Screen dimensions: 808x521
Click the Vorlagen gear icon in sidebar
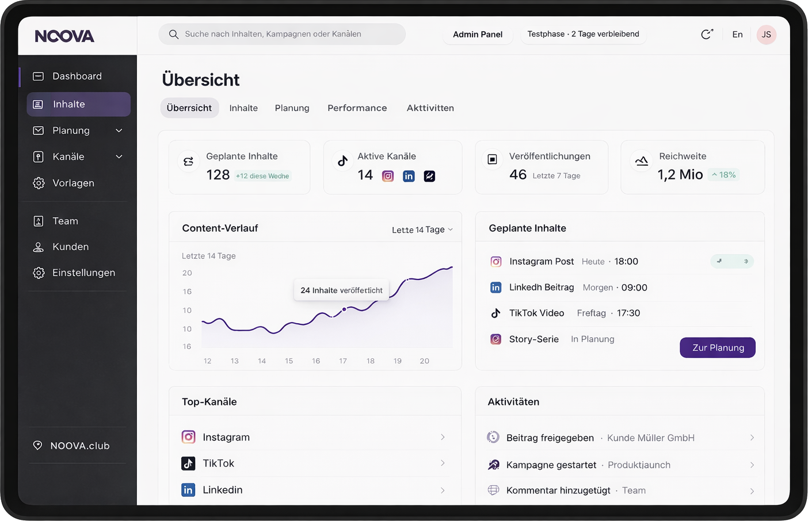click(x=39, y=183)
